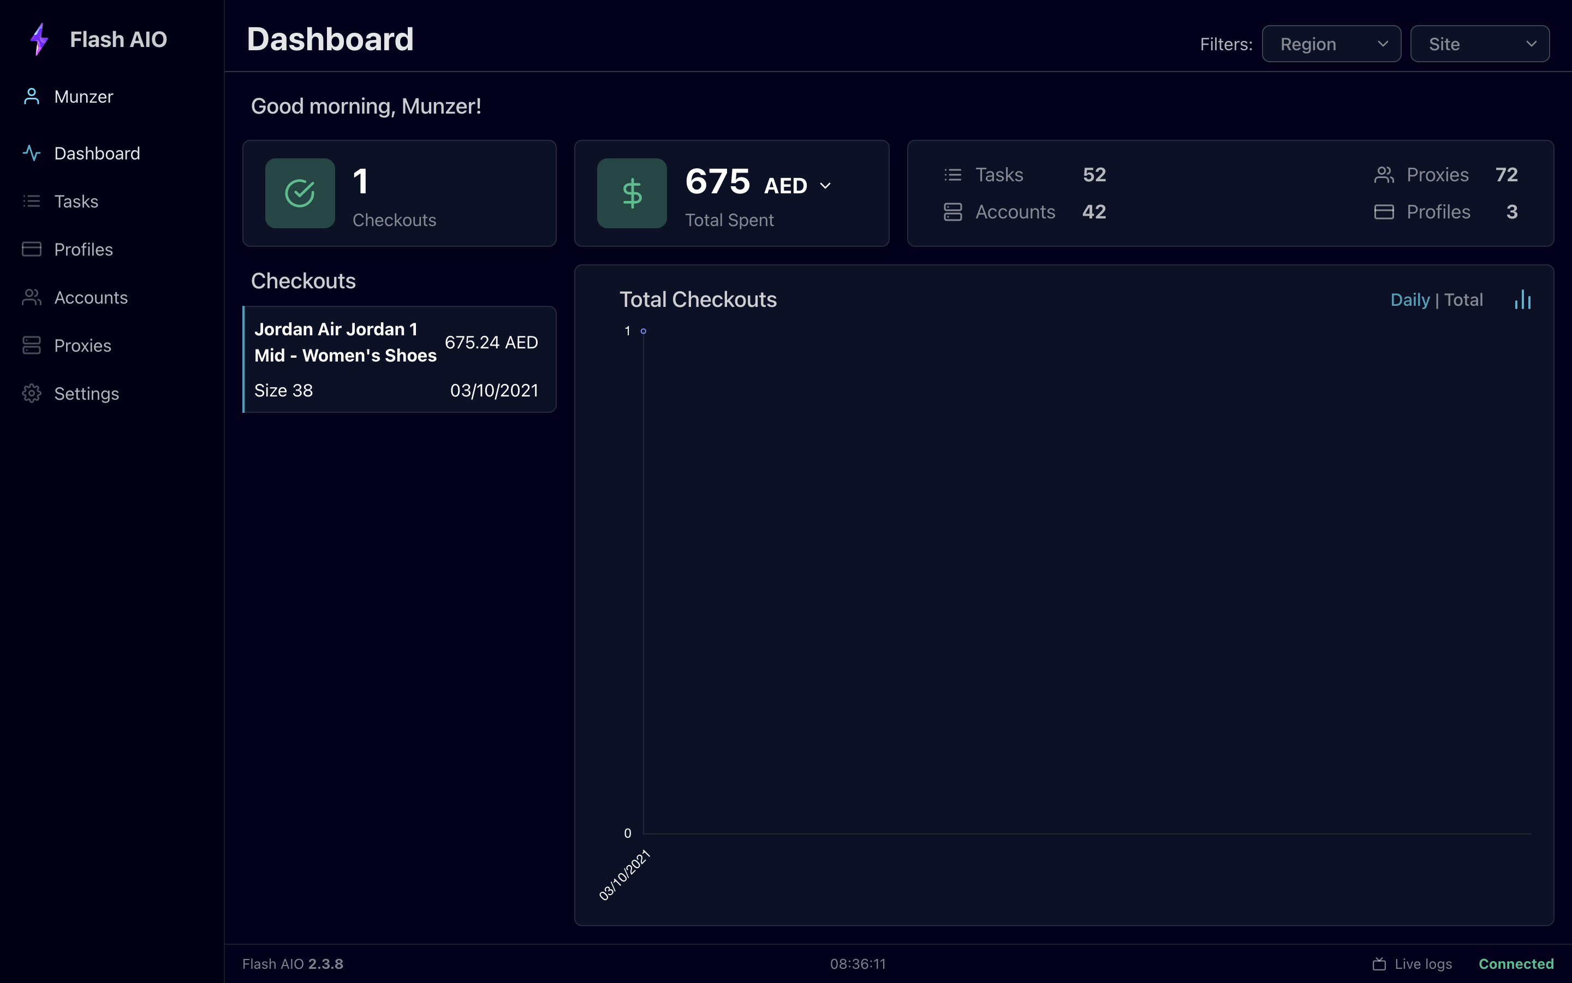Click the Settings gear icon in sidebar
Image resolution: width=1572 pixels, height=983 pixels.
tap(31, 393)
